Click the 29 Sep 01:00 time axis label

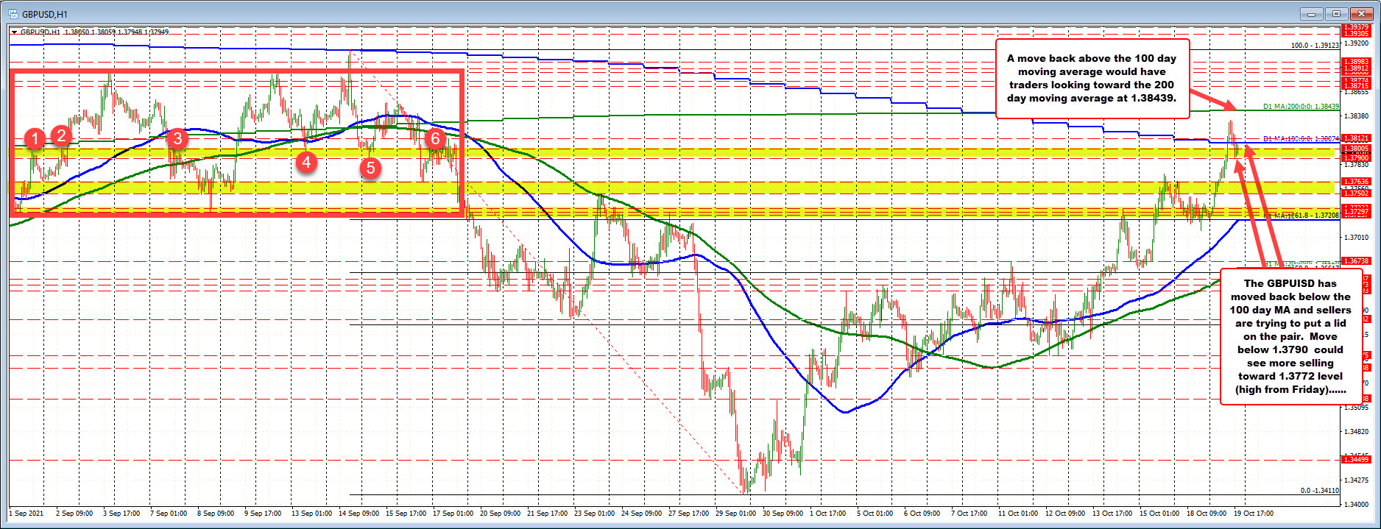737,514
